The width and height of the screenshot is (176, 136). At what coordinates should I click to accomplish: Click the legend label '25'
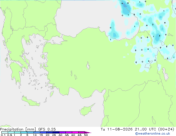tap(54, 135)
